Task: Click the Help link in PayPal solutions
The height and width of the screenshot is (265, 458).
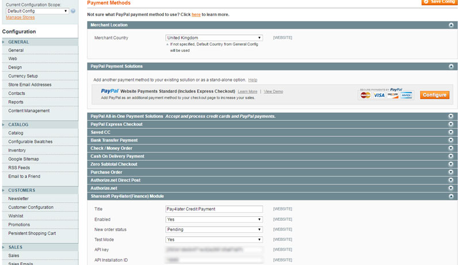Action: [x=253, y=80]
